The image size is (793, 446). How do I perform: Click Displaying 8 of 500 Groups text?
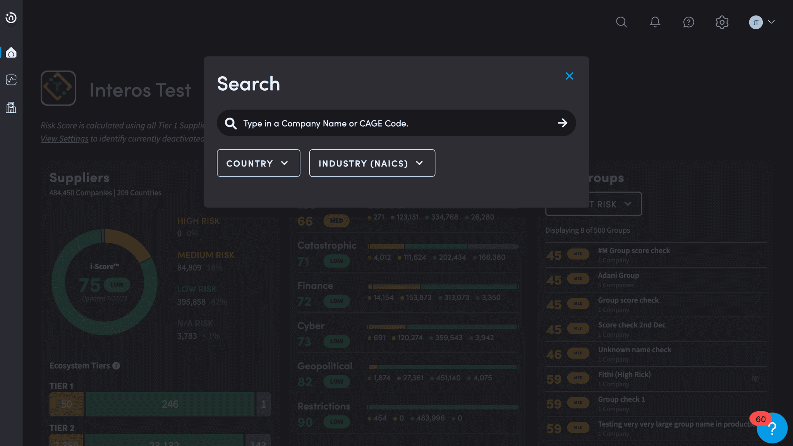[x=587, y=230]
